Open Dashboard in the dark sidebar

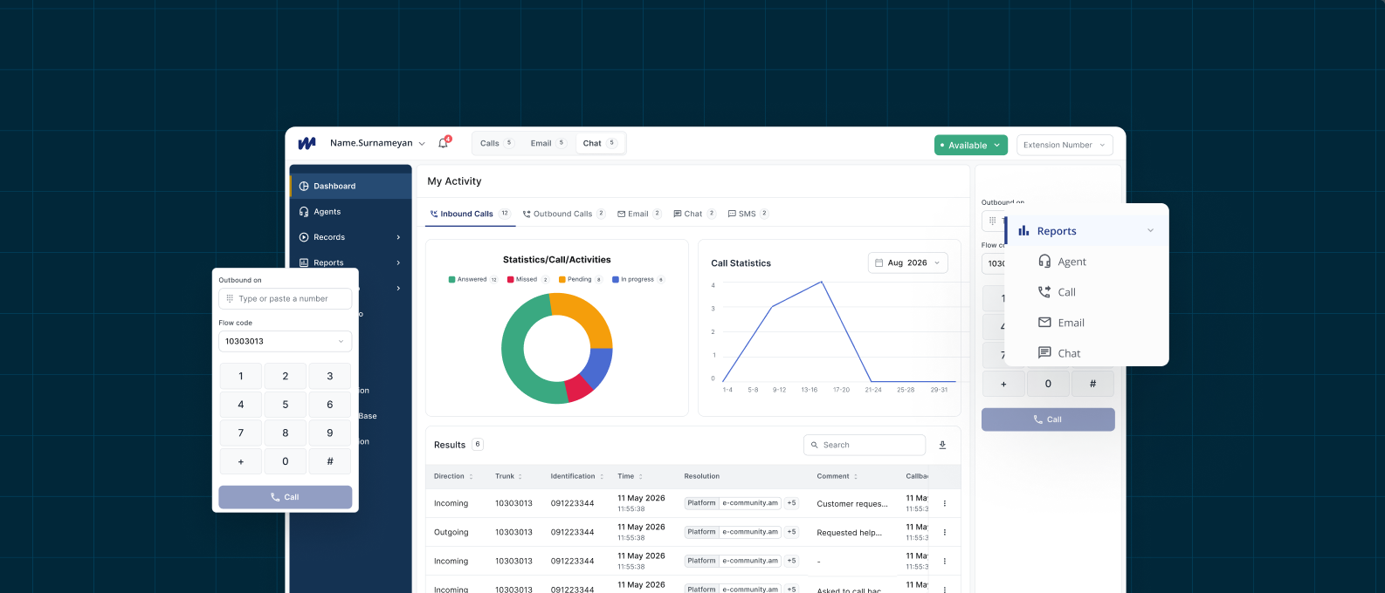pyautogui.click(x=350, y=186)
